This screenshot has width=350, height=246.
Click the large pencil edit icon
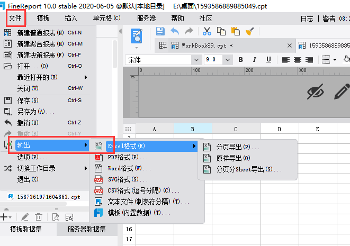[342, 92]
